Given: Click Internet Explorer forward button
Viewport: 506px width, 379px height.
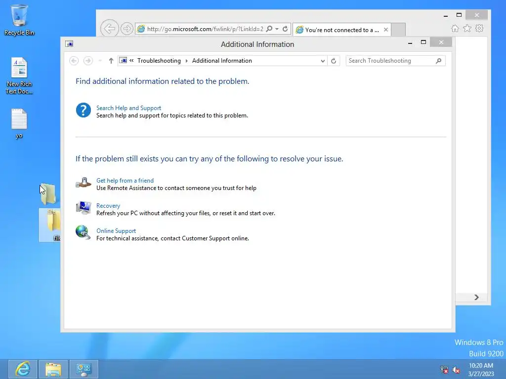Looking at the screenshot, I should [127, 29].
